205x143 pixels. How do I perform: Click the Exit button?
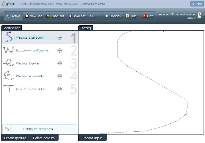148,16
